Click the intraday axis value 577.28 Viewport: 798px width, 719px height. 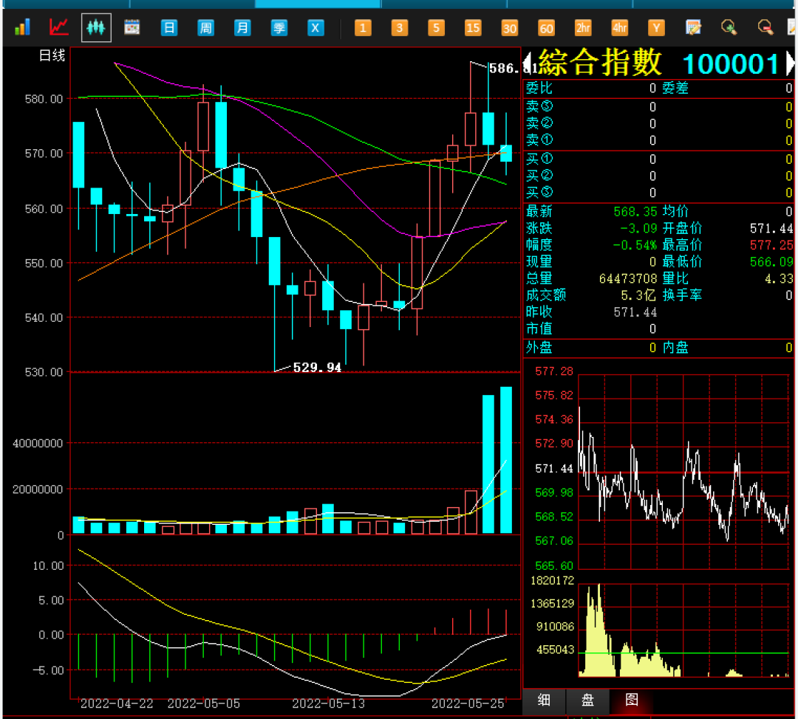coord(553,372)
